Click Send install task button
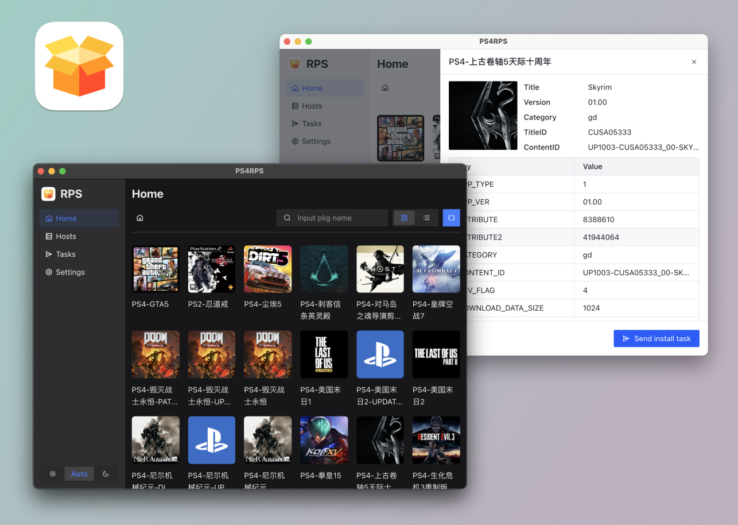738x525 pixels. 657,338
